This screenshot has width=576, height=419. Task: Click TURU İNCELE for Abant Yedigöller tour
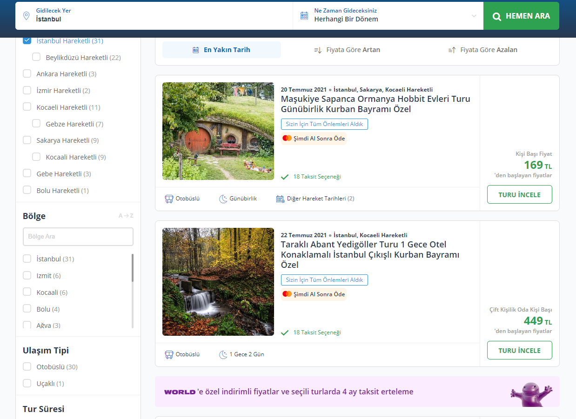(x=520, y=350)
